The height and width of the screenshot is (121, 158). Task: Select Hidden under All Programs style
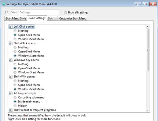(15, 106)
